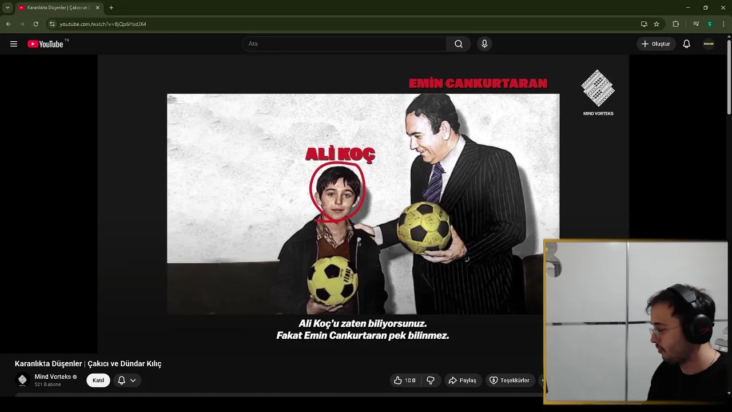Close the Karanlıkta Düşenler tab
Screen dimensions: 732x412
[98, 7]
